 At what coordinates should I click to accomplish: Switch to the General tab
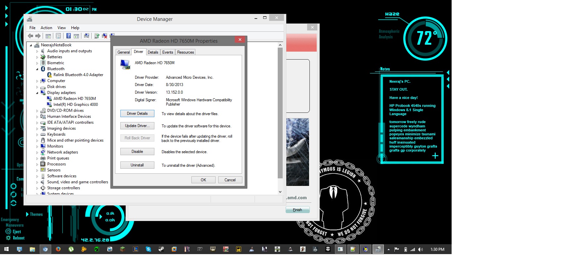click(x=124, y=52)
